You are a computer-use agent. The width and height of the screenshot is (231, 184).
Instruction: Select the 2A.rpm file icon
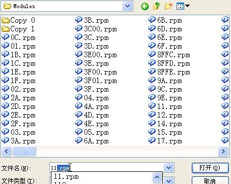click(6, 97)
